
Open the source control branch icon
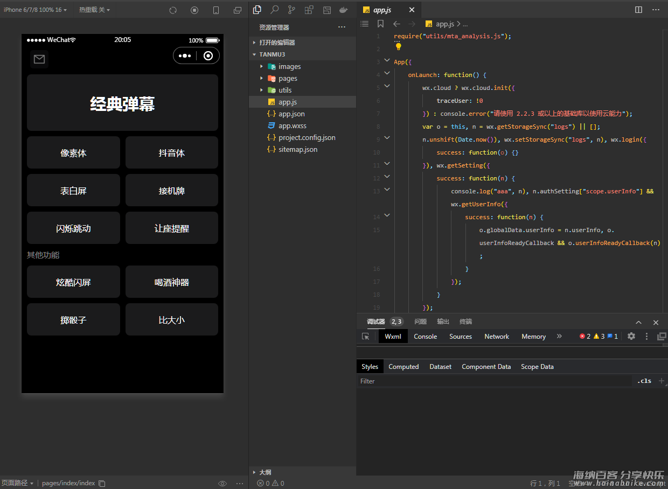coord(291,10)
